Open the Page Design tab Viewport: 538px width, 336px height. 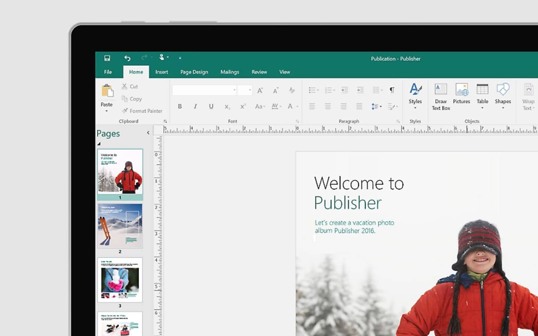coord(194,72)
